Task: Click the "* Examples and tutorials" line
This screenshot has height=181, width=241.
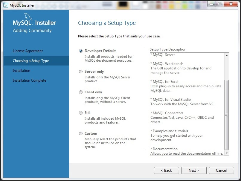Action: tap(169, 131)
